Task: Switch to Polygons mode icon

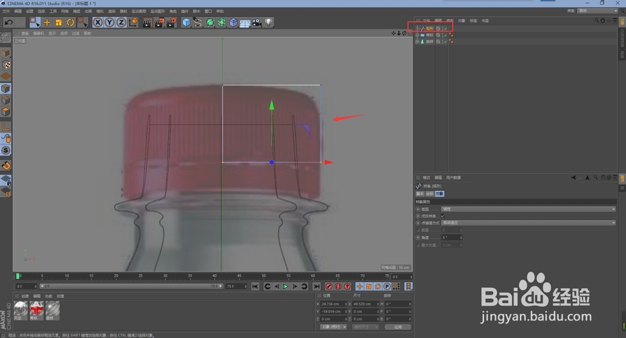Action: click(x=6, y=112)
